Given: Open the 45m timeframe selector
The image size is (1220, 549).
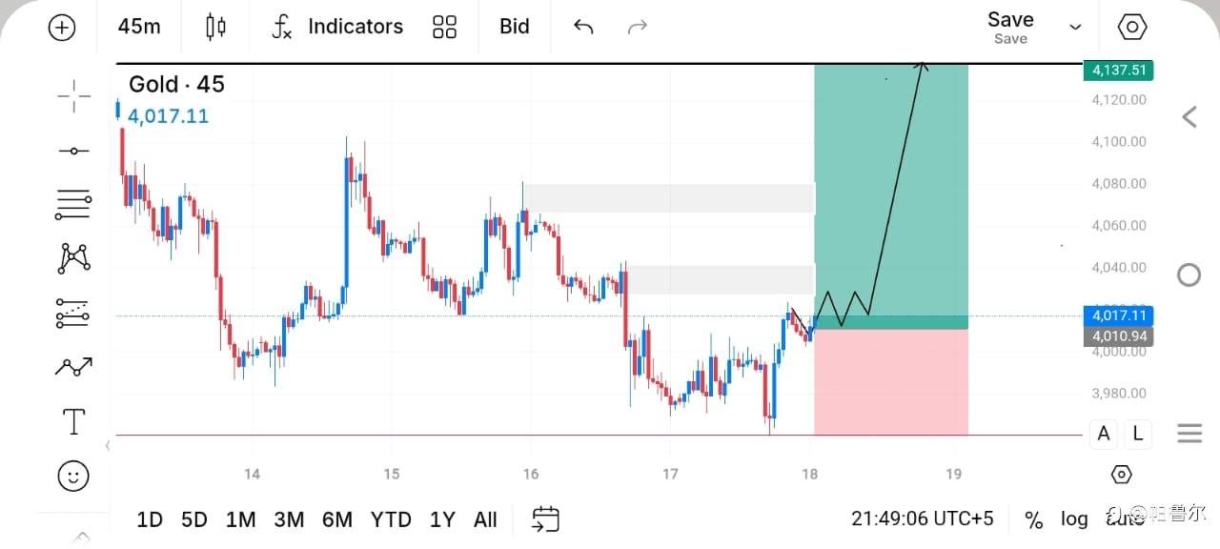Looking at the screenshot, I should pos(139,27).
